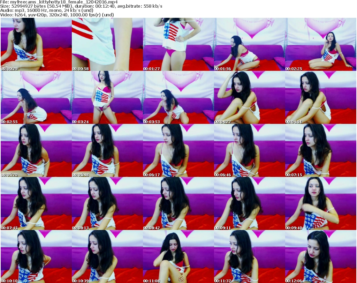Select the thumbnail stamped 00:02:25
Viewport: 357px width, 283px height.
point(321,44)
